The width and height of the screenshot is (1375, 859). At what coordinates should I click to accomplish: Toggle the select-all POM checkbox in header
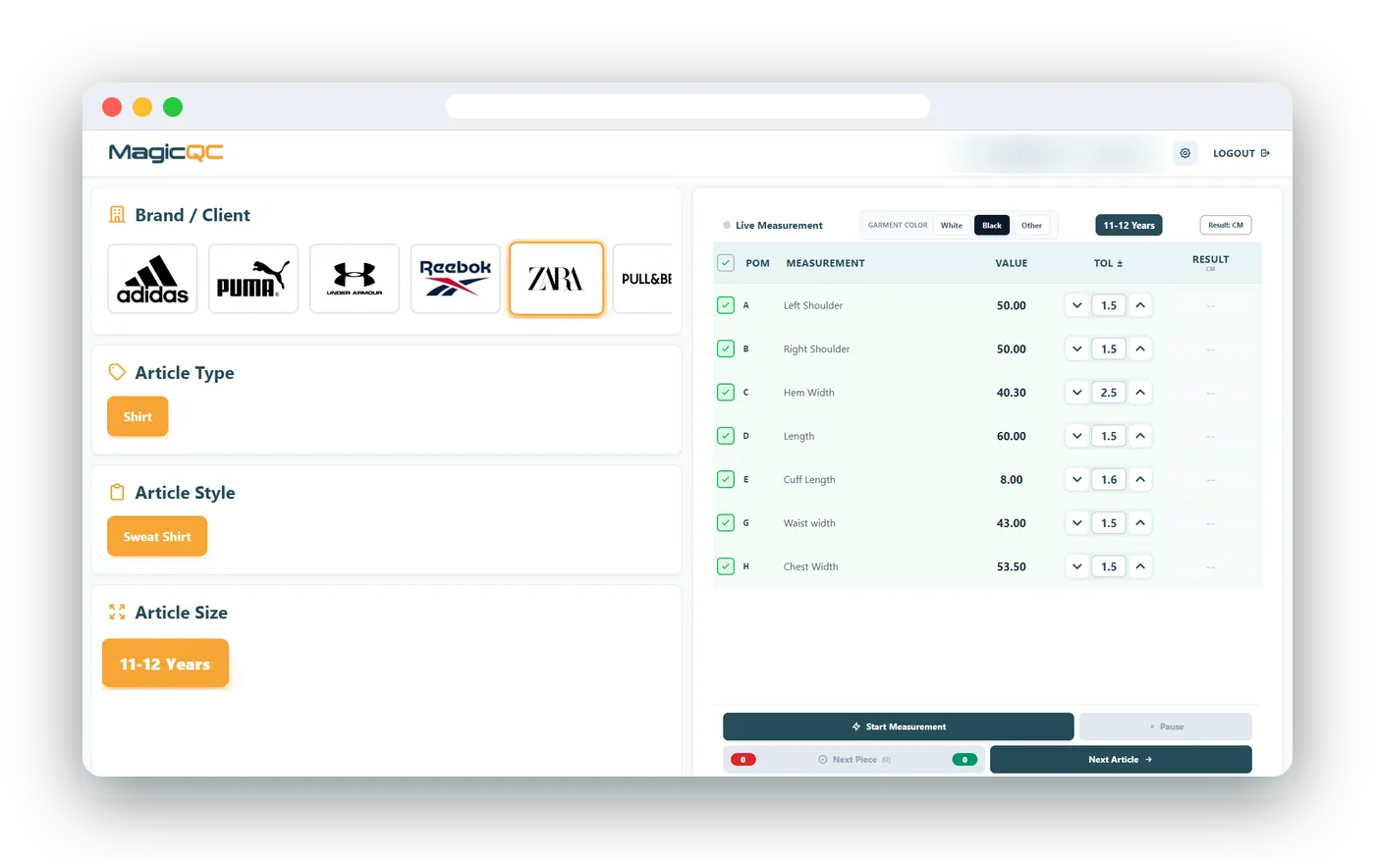pyautogui.click(x=726, y=263)
